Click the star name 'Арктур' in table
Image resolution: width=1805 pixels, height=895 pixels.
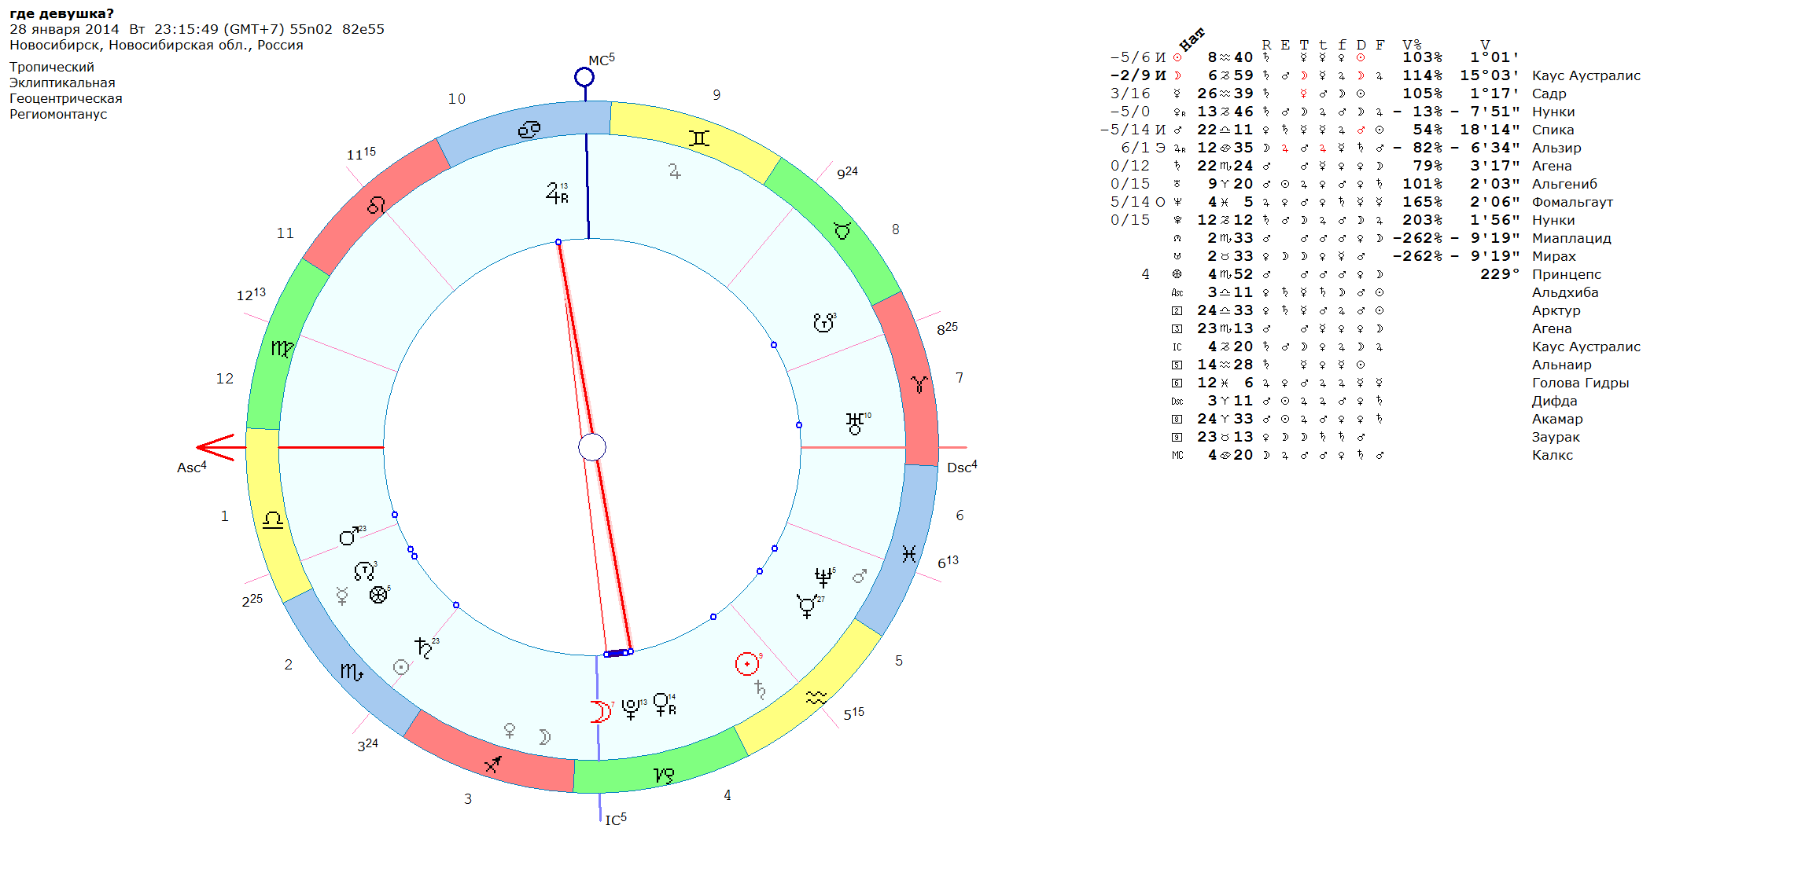point(1556,310)
